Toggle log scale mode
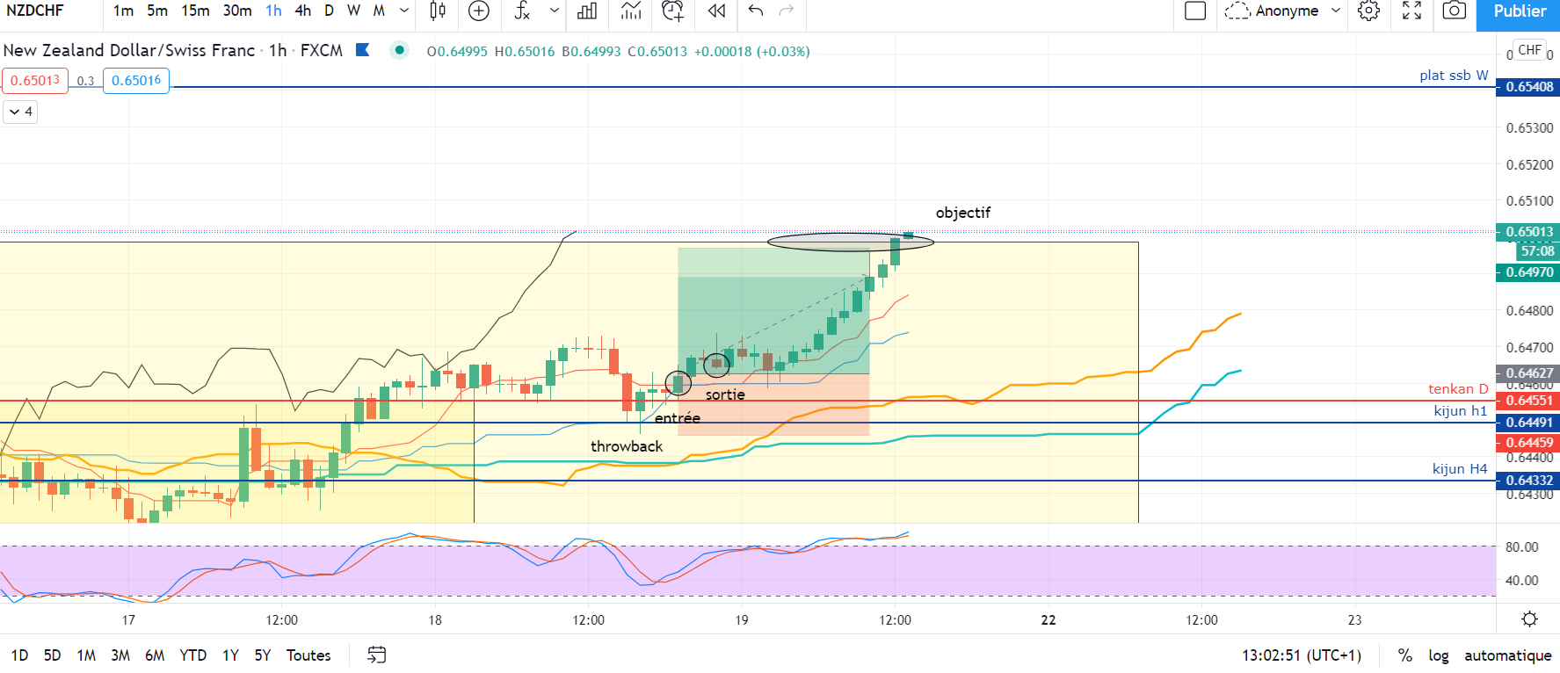The width and height of the screenshot is (1560, 673). click(1439, 655)
